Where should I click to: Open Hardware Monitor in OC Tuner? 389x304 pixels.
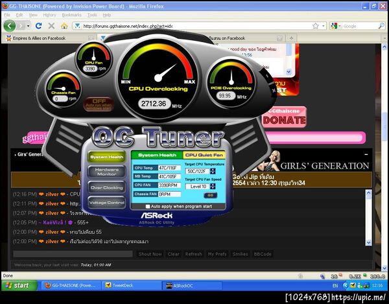[107, 172]
